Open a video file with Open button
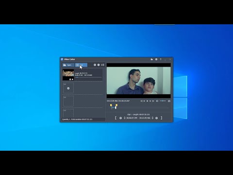The image size is (233, 175). (68, 65)
